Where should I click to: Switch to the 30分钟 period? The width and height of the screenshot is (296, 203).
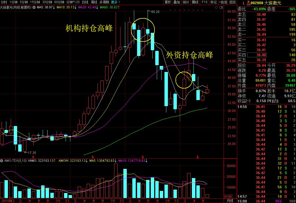tap(47, 2)
